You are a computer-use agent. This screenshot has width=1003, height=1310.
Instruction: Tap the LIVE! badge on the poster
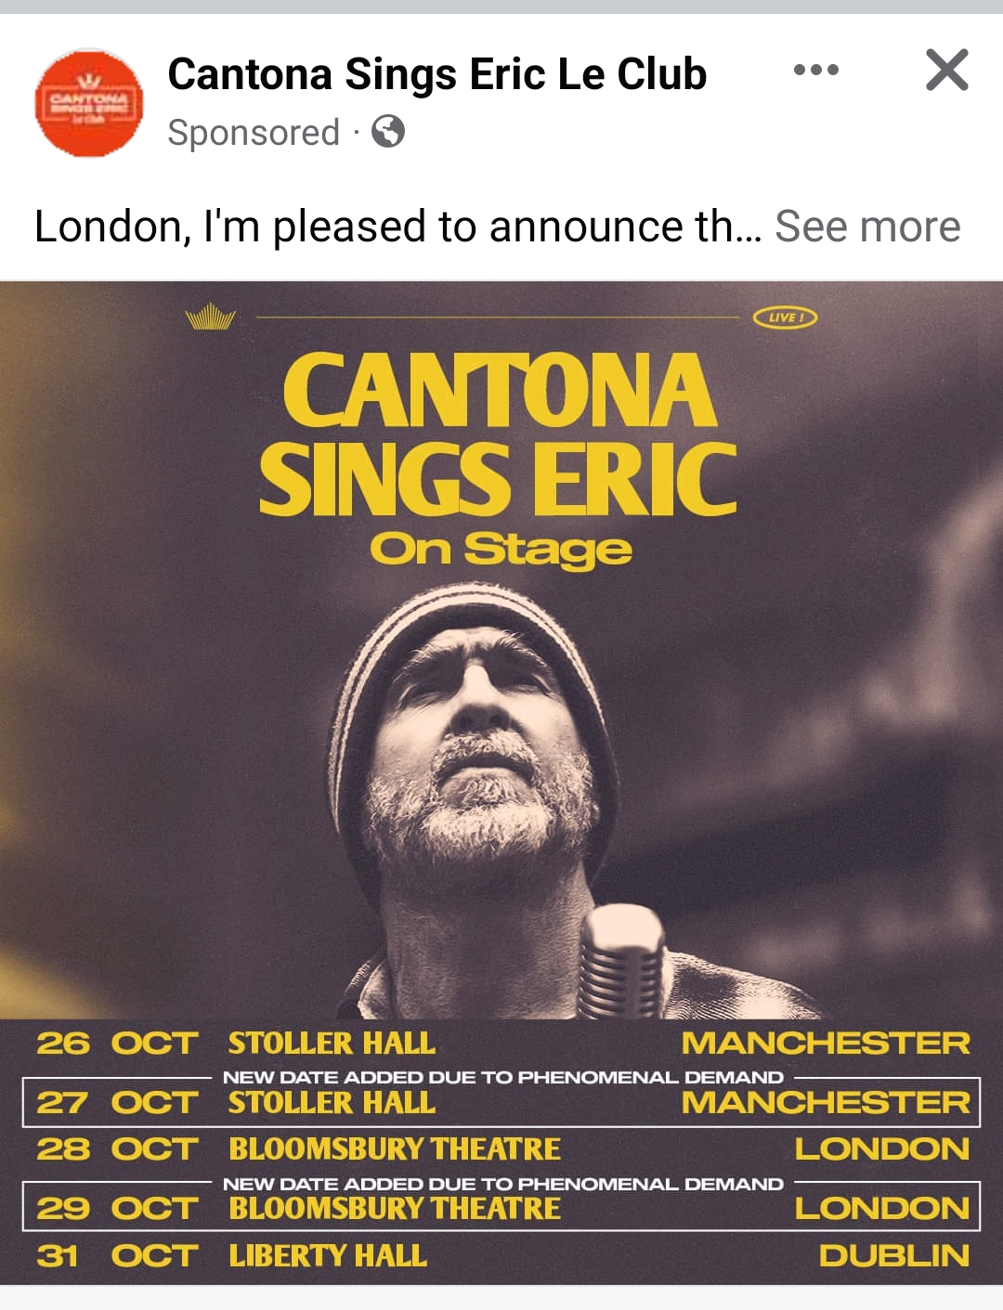785,318
